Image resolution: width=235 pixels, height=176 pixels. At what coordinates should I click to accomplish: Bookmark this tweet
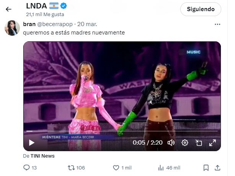click(206, 168)
